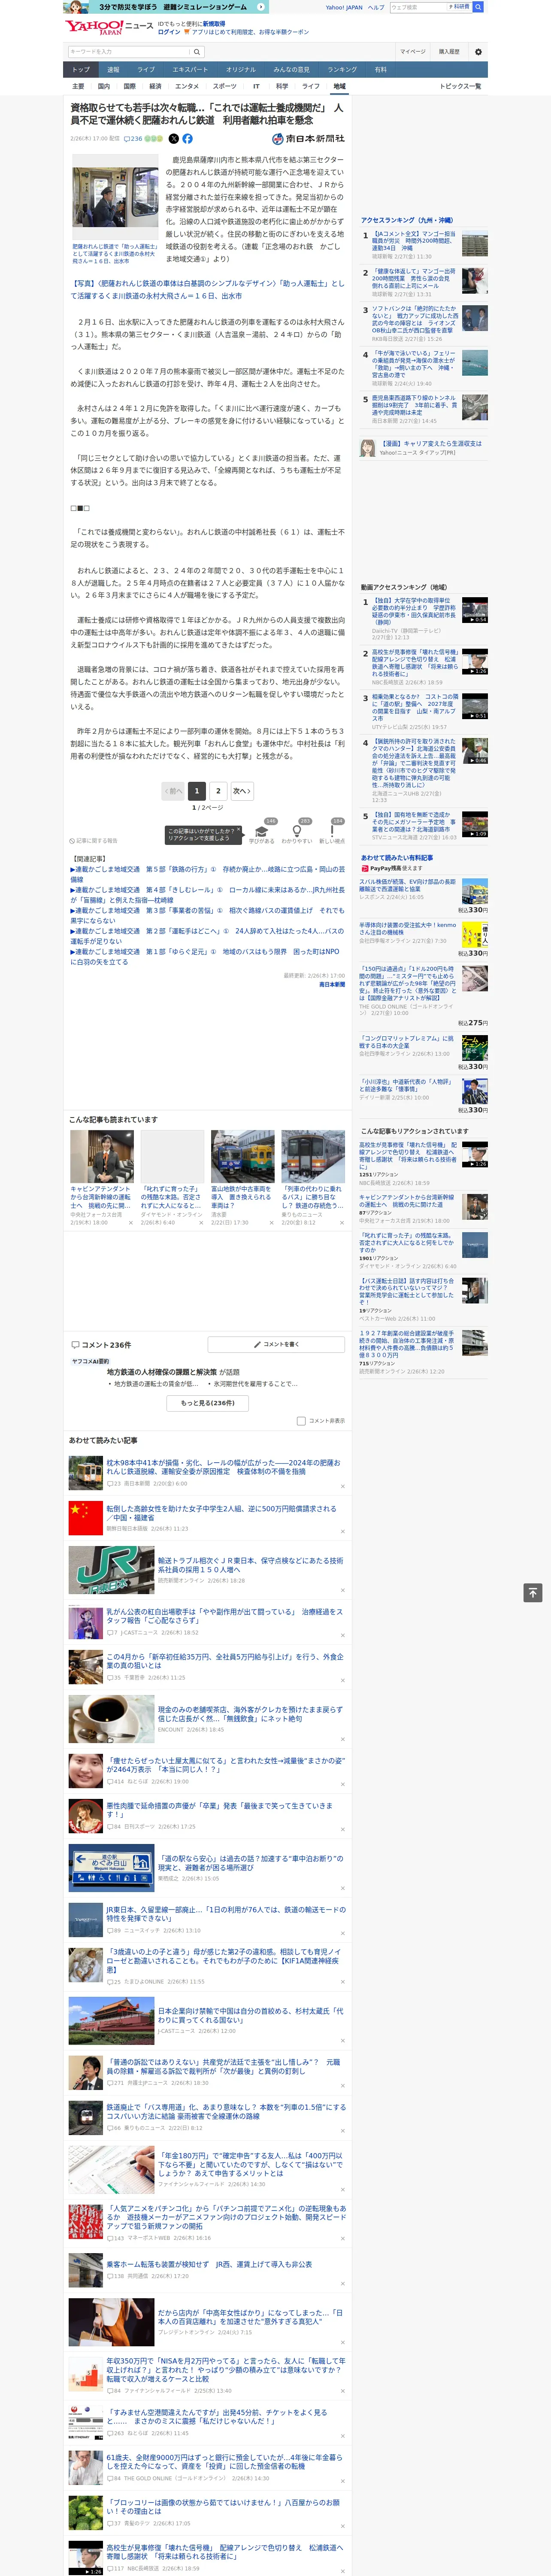551x2576 pixels.
Task: Click the 新規取得 ID link
Action: [x=214, y=23]
